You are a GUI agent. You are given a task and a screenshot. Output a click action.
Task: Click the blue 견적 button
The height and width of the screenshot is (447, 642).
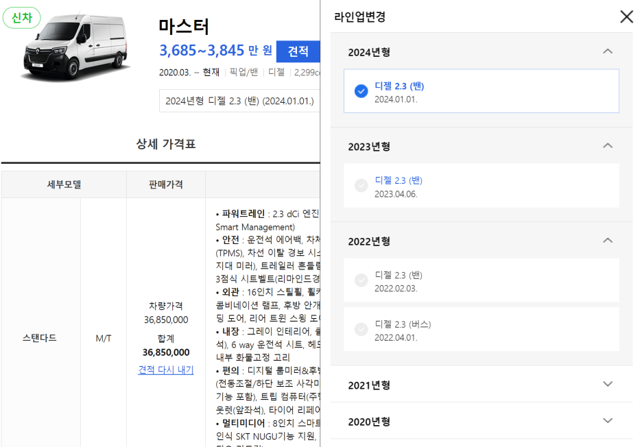point(298,51)
